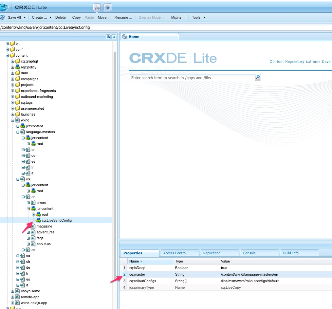Open the Build Info tab
The image size is (332, 309).
pos(299,253)
